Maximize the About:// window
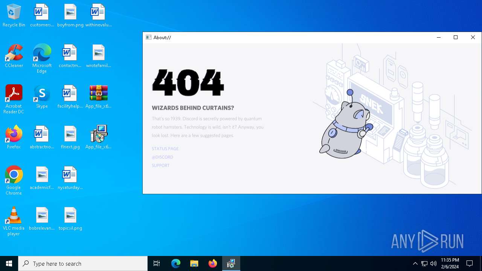The image size is (482, 271). coord(456,37)
